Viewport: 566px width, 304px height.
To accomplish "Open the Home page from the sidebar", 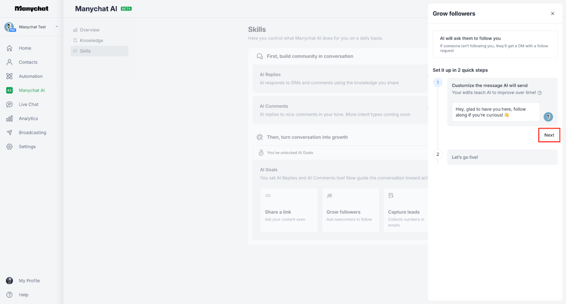I will pos(25,48).
